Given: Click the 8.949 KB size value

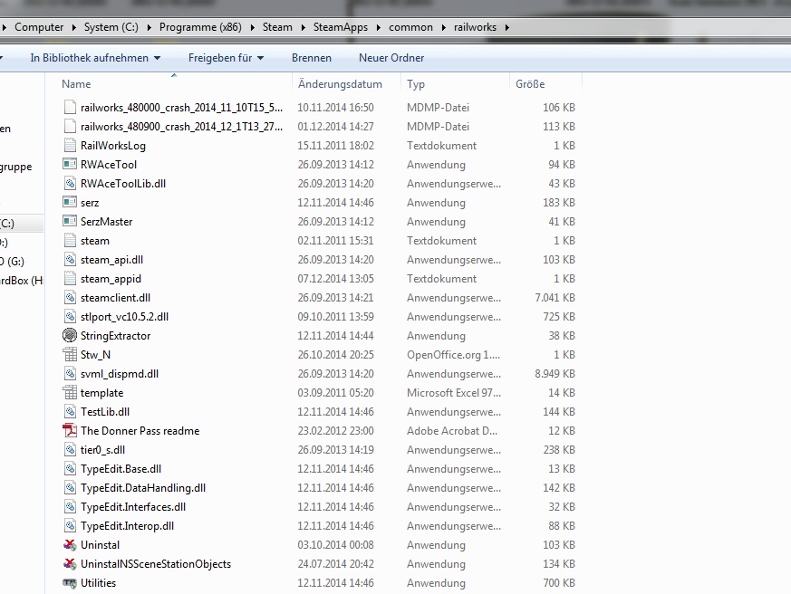Looking at the screenshot, I should [x=555, y=374].
